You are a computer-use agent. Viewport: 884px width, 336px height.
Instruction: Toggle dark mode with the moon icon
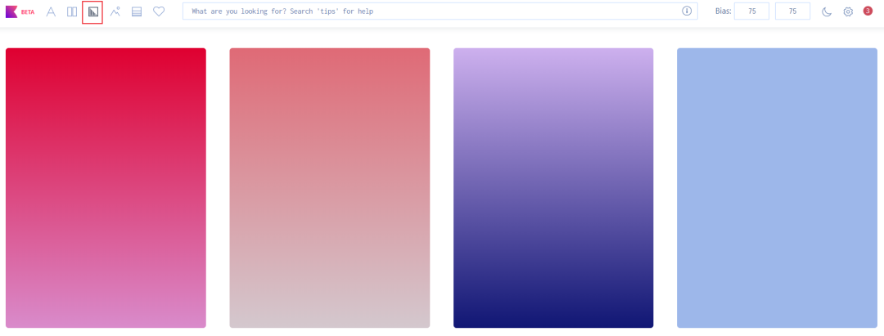click(827, 11)
